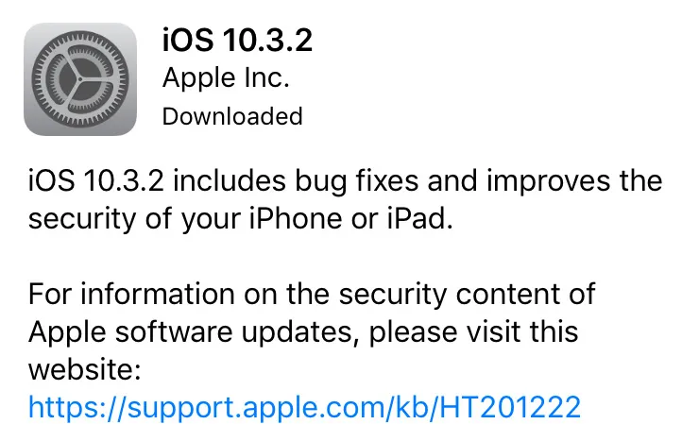Screen dimensions: 699x424
Task: Click 'includes bug fixes' in the description
Action: [296, 181]
